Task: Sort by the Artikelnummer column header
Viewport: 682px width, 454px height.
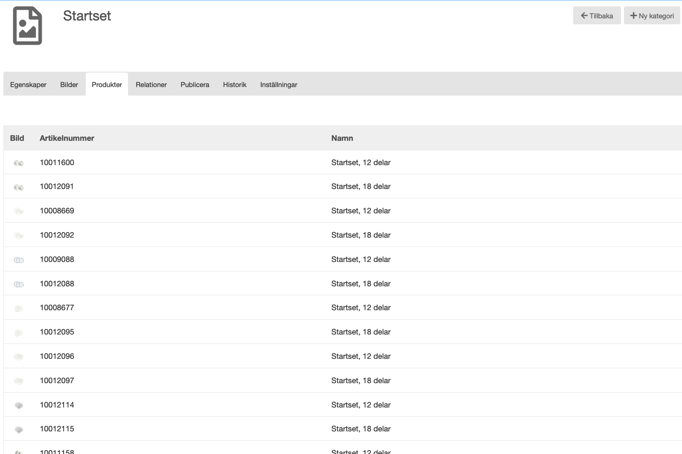Action: [67, 138]
